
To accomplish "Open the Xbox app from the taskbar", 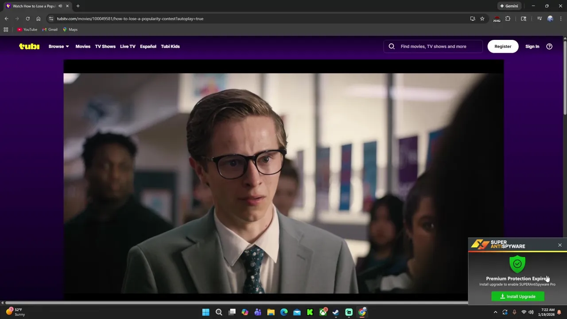I will (323, 312).
